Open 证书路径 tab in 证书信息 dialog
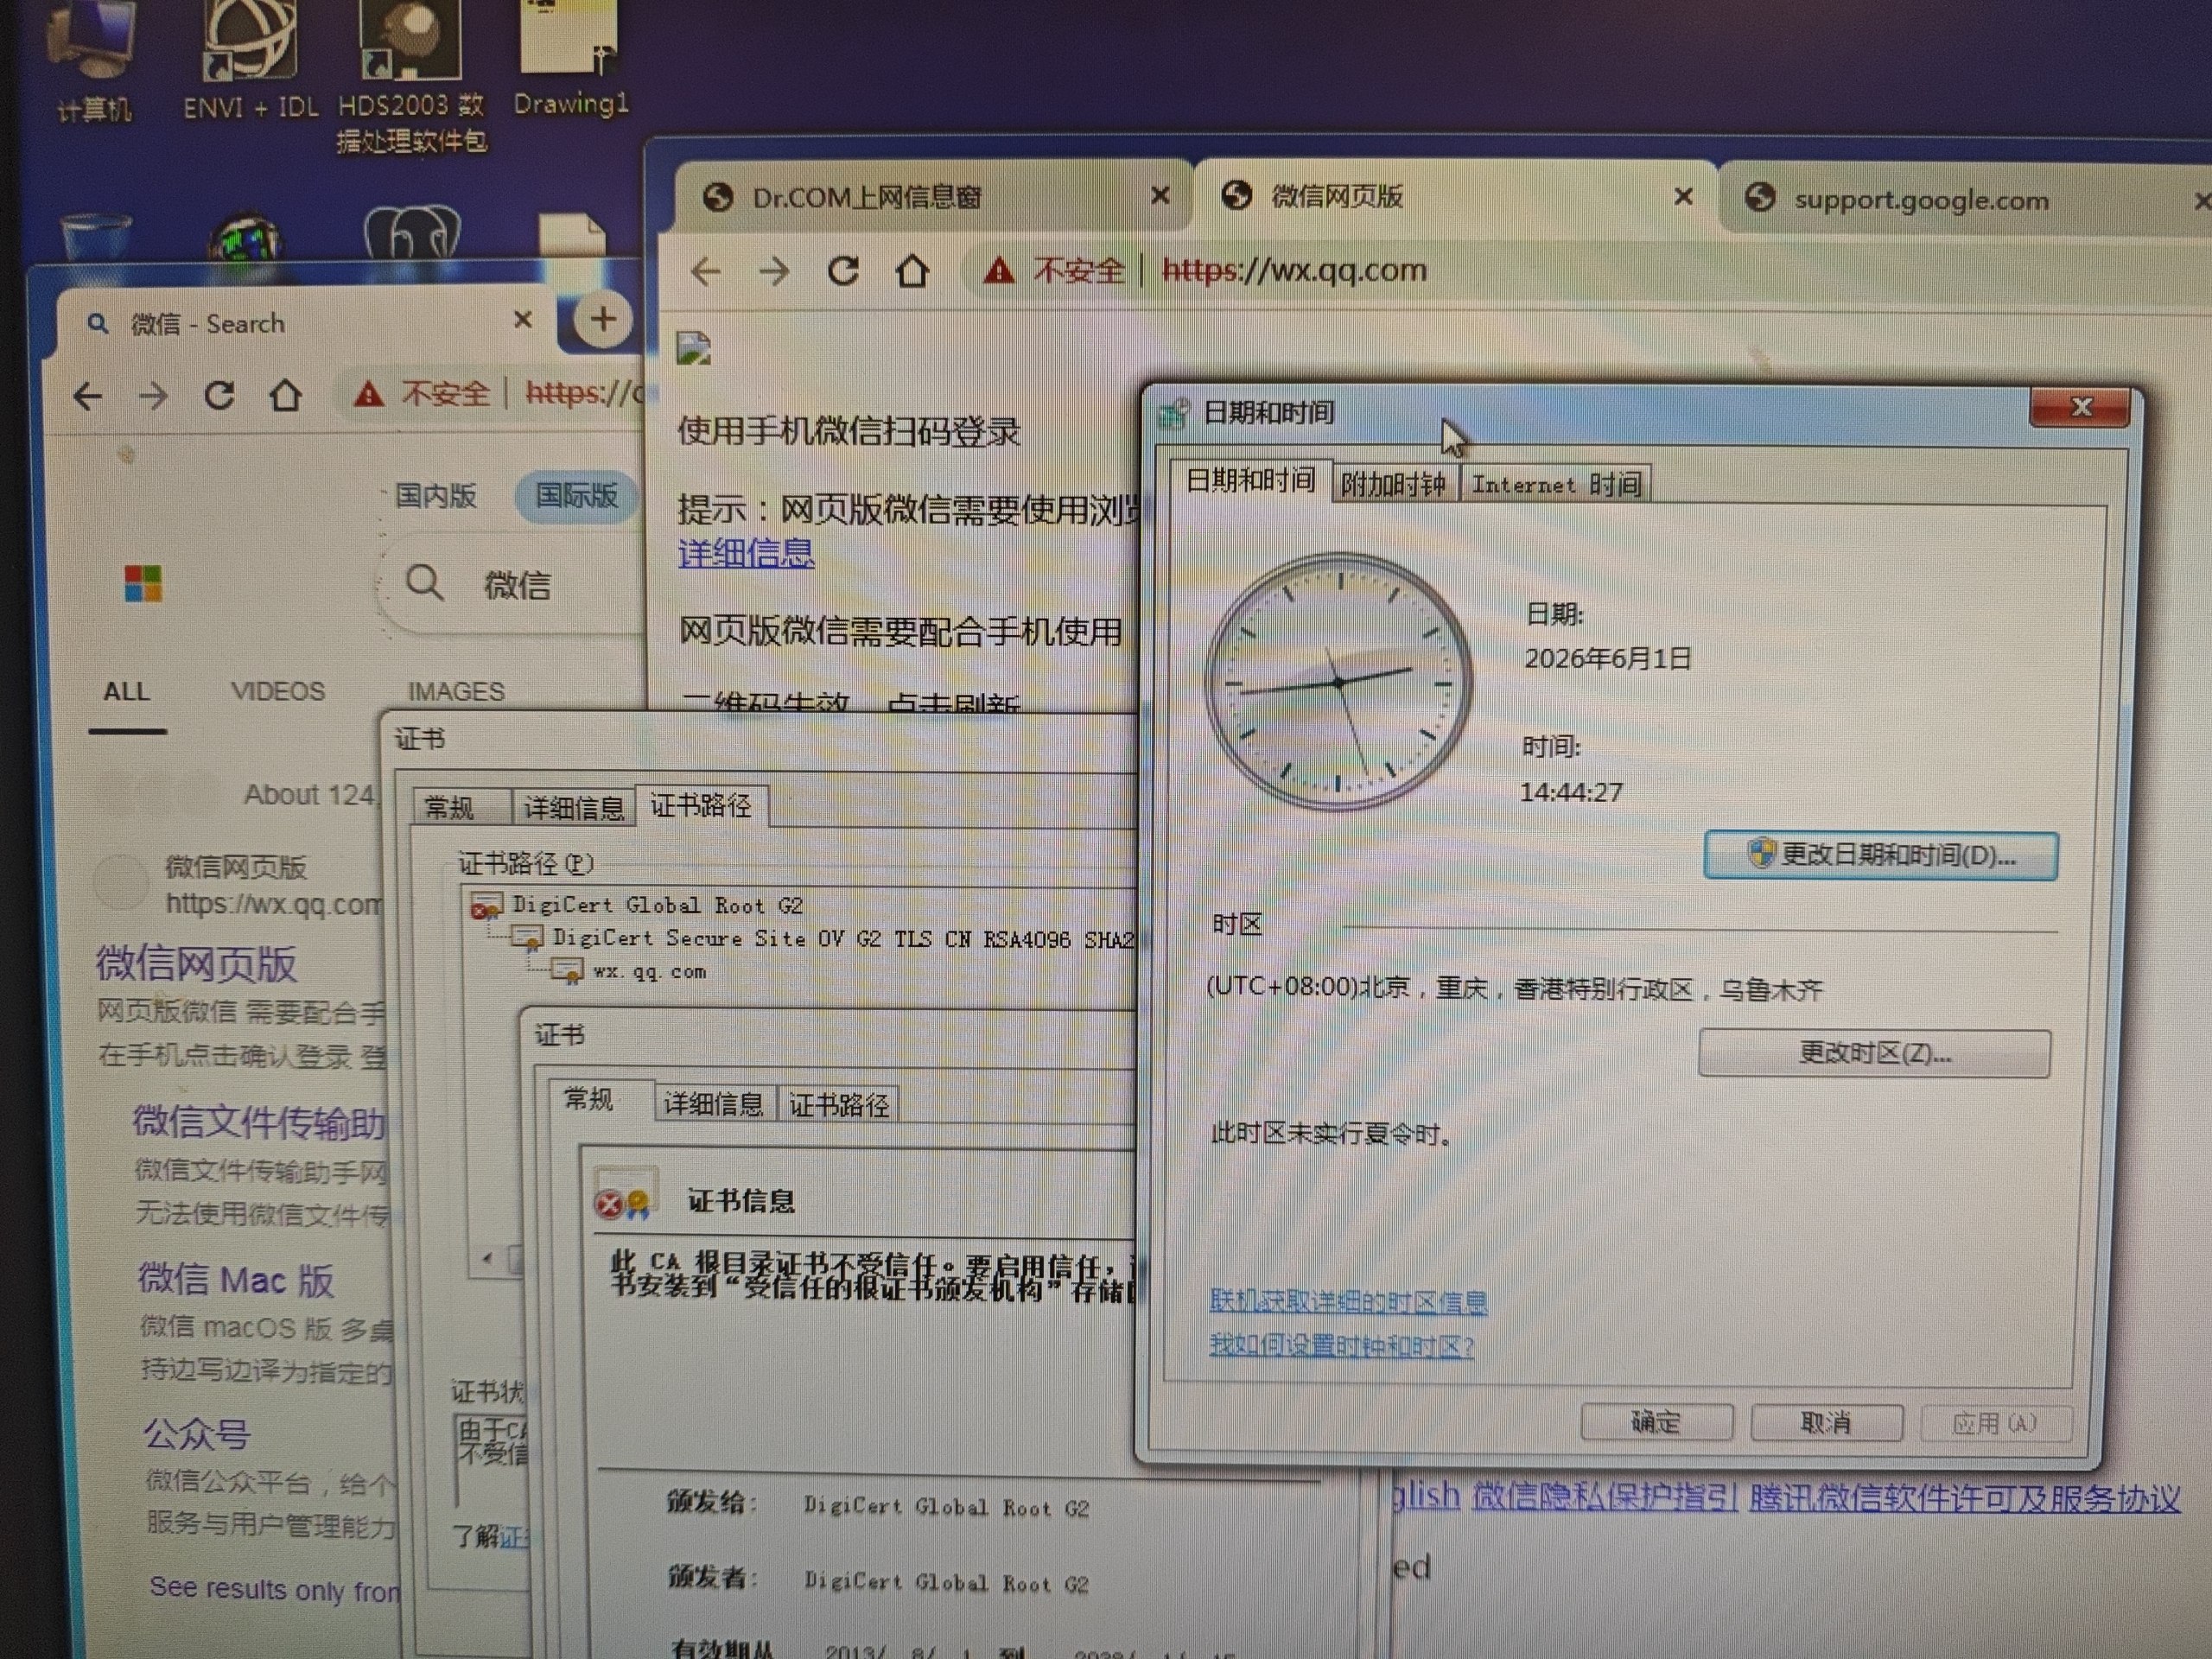The image size is (2212, 1659). pos(838,1104)
